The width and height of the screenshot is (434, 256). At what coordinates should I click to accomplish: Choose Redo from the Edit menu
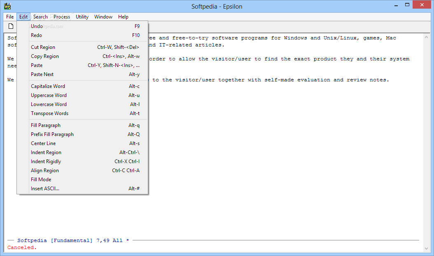point(82,35)
